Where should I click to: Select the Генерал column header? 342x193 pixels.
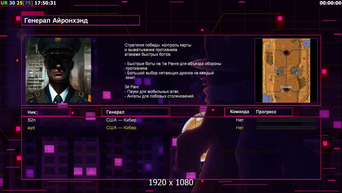point(135,112)
